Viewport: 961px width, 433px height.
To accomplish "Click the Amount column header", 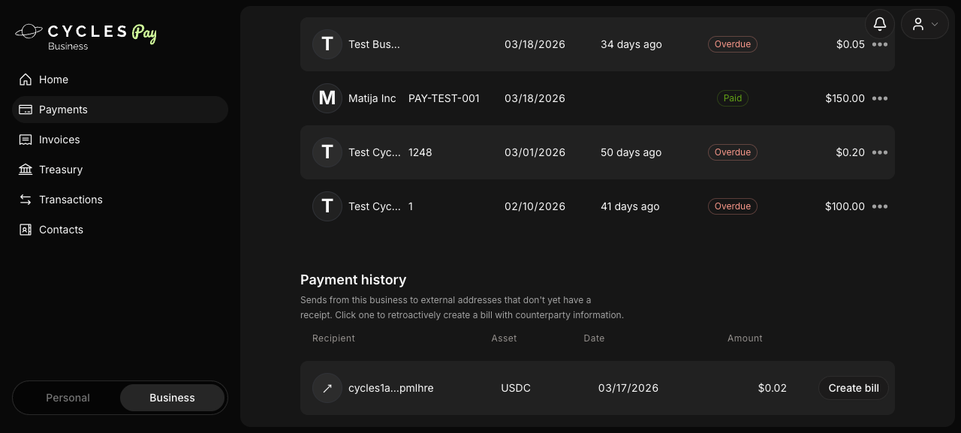I will tap(745, 338).
